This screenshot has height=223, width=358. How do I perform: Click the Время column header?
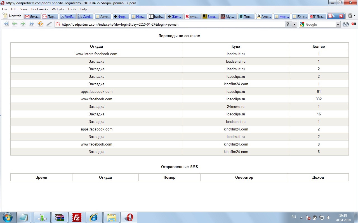click(x=41, y=178)
